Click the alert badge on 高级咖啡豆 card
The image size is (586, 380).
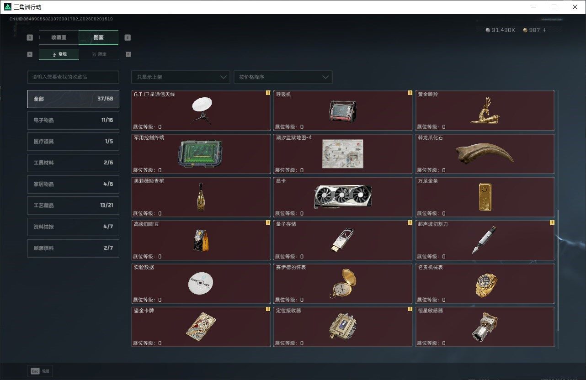[268, 222]
